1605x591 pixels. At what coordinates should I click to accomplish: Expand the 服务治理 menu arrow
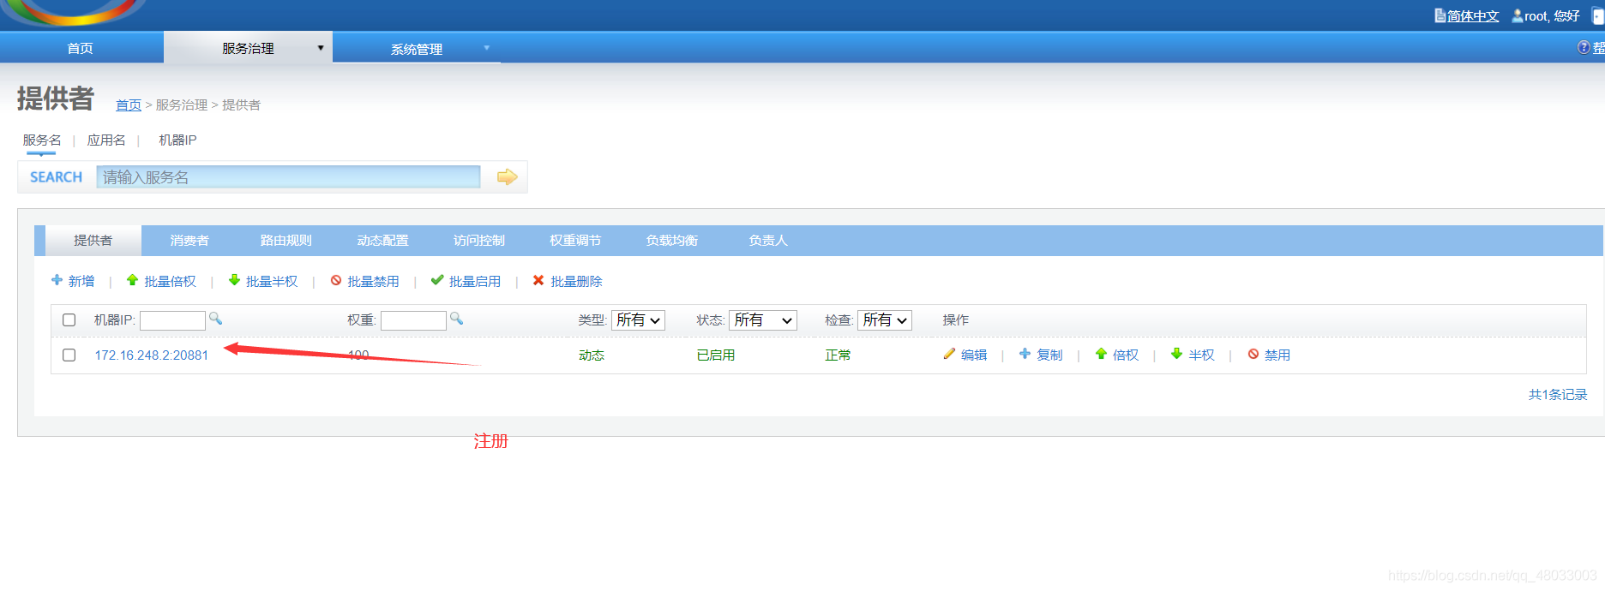coord(321,48)
